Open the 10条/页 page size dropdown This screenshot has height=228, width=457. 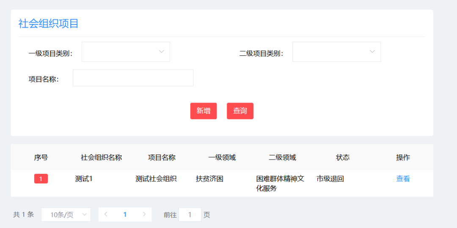[66, 214]
